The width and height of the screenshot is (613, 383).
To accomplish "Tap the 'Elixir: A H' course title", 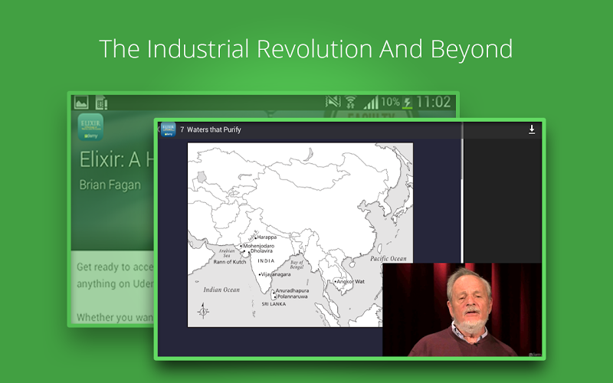I will coord(116,159).
